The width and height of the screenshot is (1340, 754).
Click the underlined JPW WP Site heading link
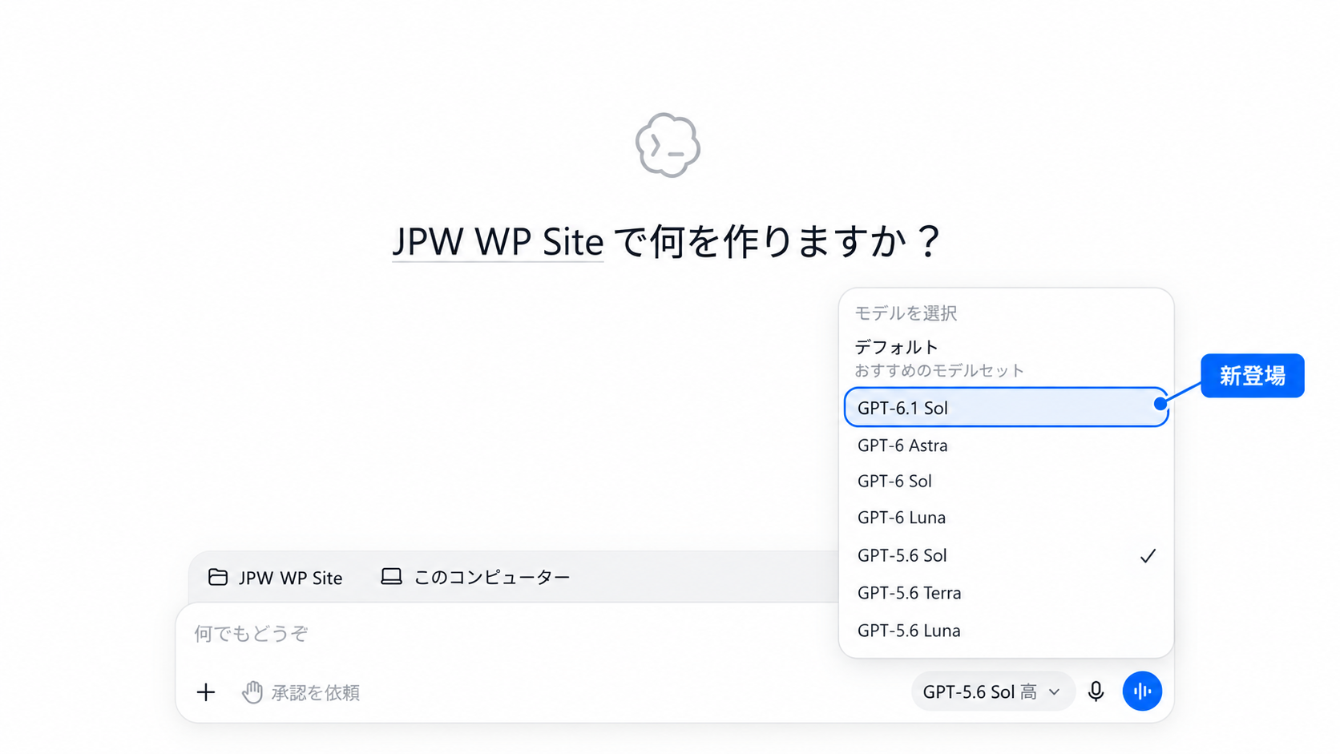coord(498,241)
